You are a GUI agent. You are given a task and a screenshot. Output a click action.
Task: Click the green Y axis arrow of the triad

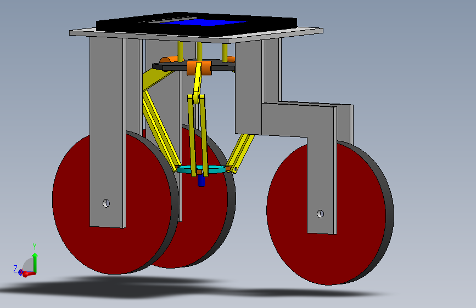click(35, 263)
